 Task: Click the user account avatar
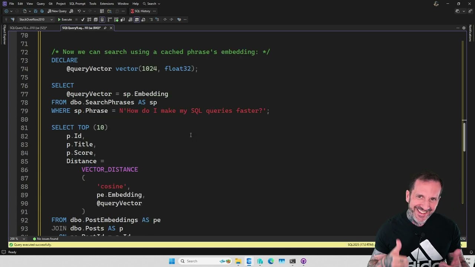(x=436, y=4)
